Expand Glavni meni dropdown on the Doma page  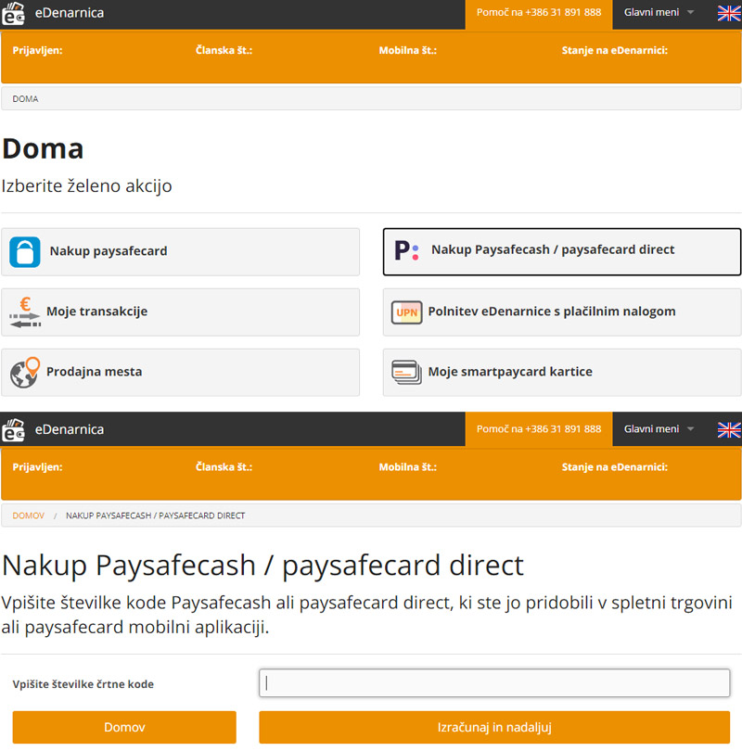point(659,13)
